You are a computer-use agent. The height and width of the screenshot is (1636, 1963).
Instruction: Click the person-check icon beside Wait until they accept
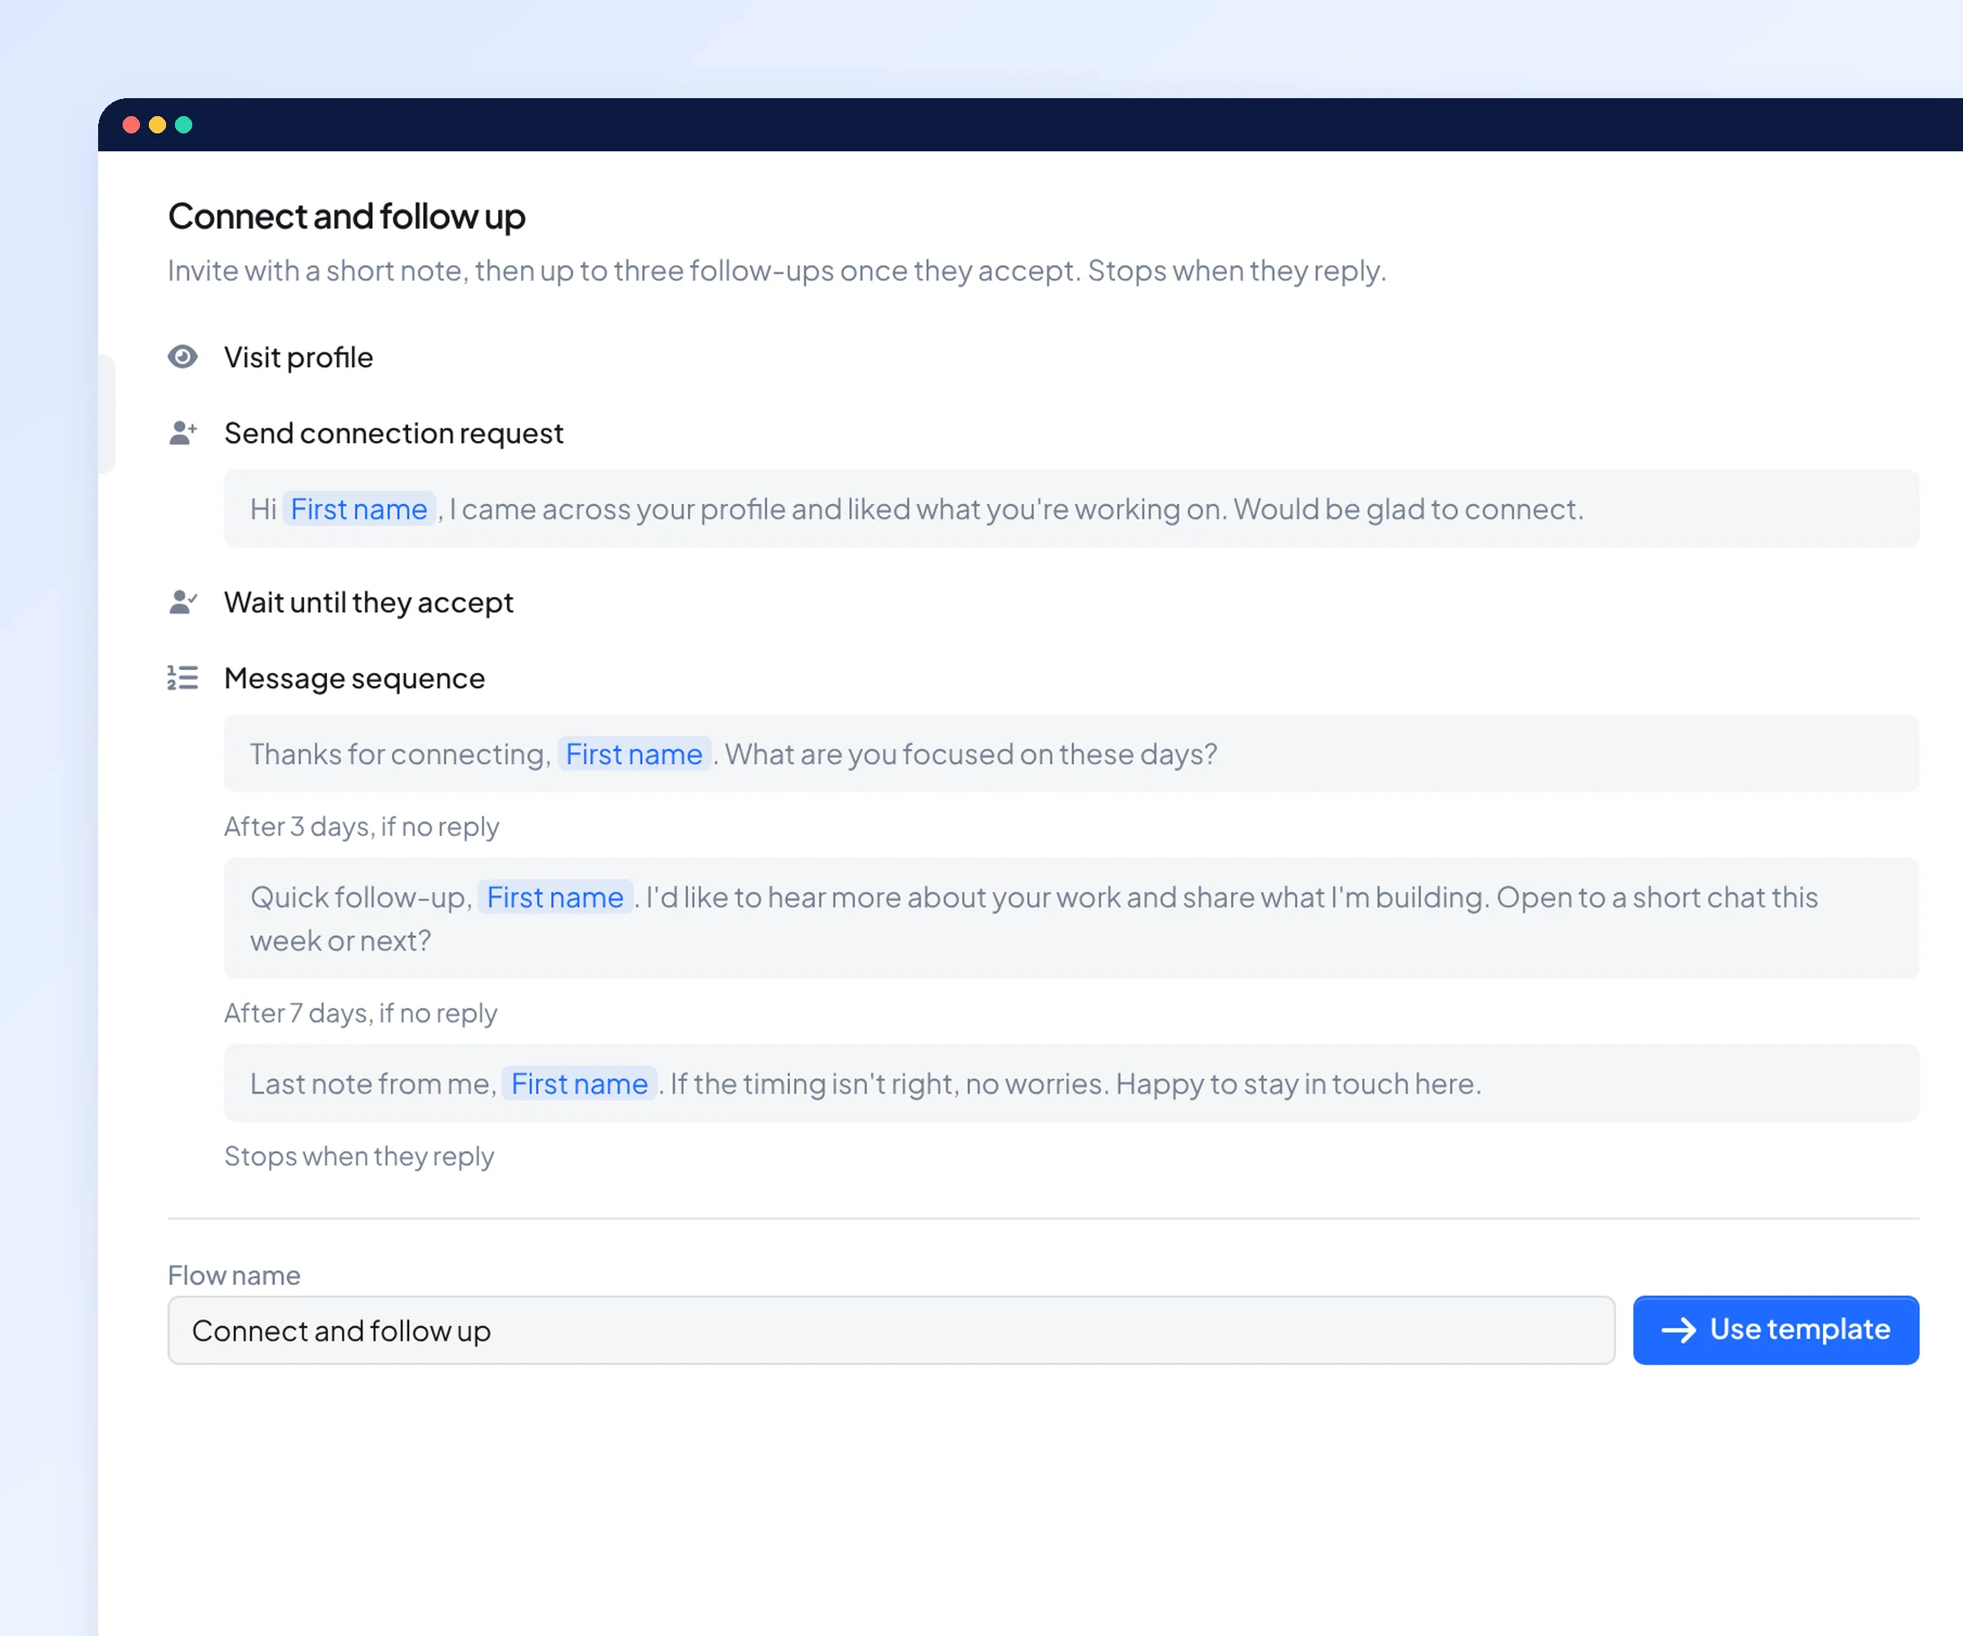point(182,602)
